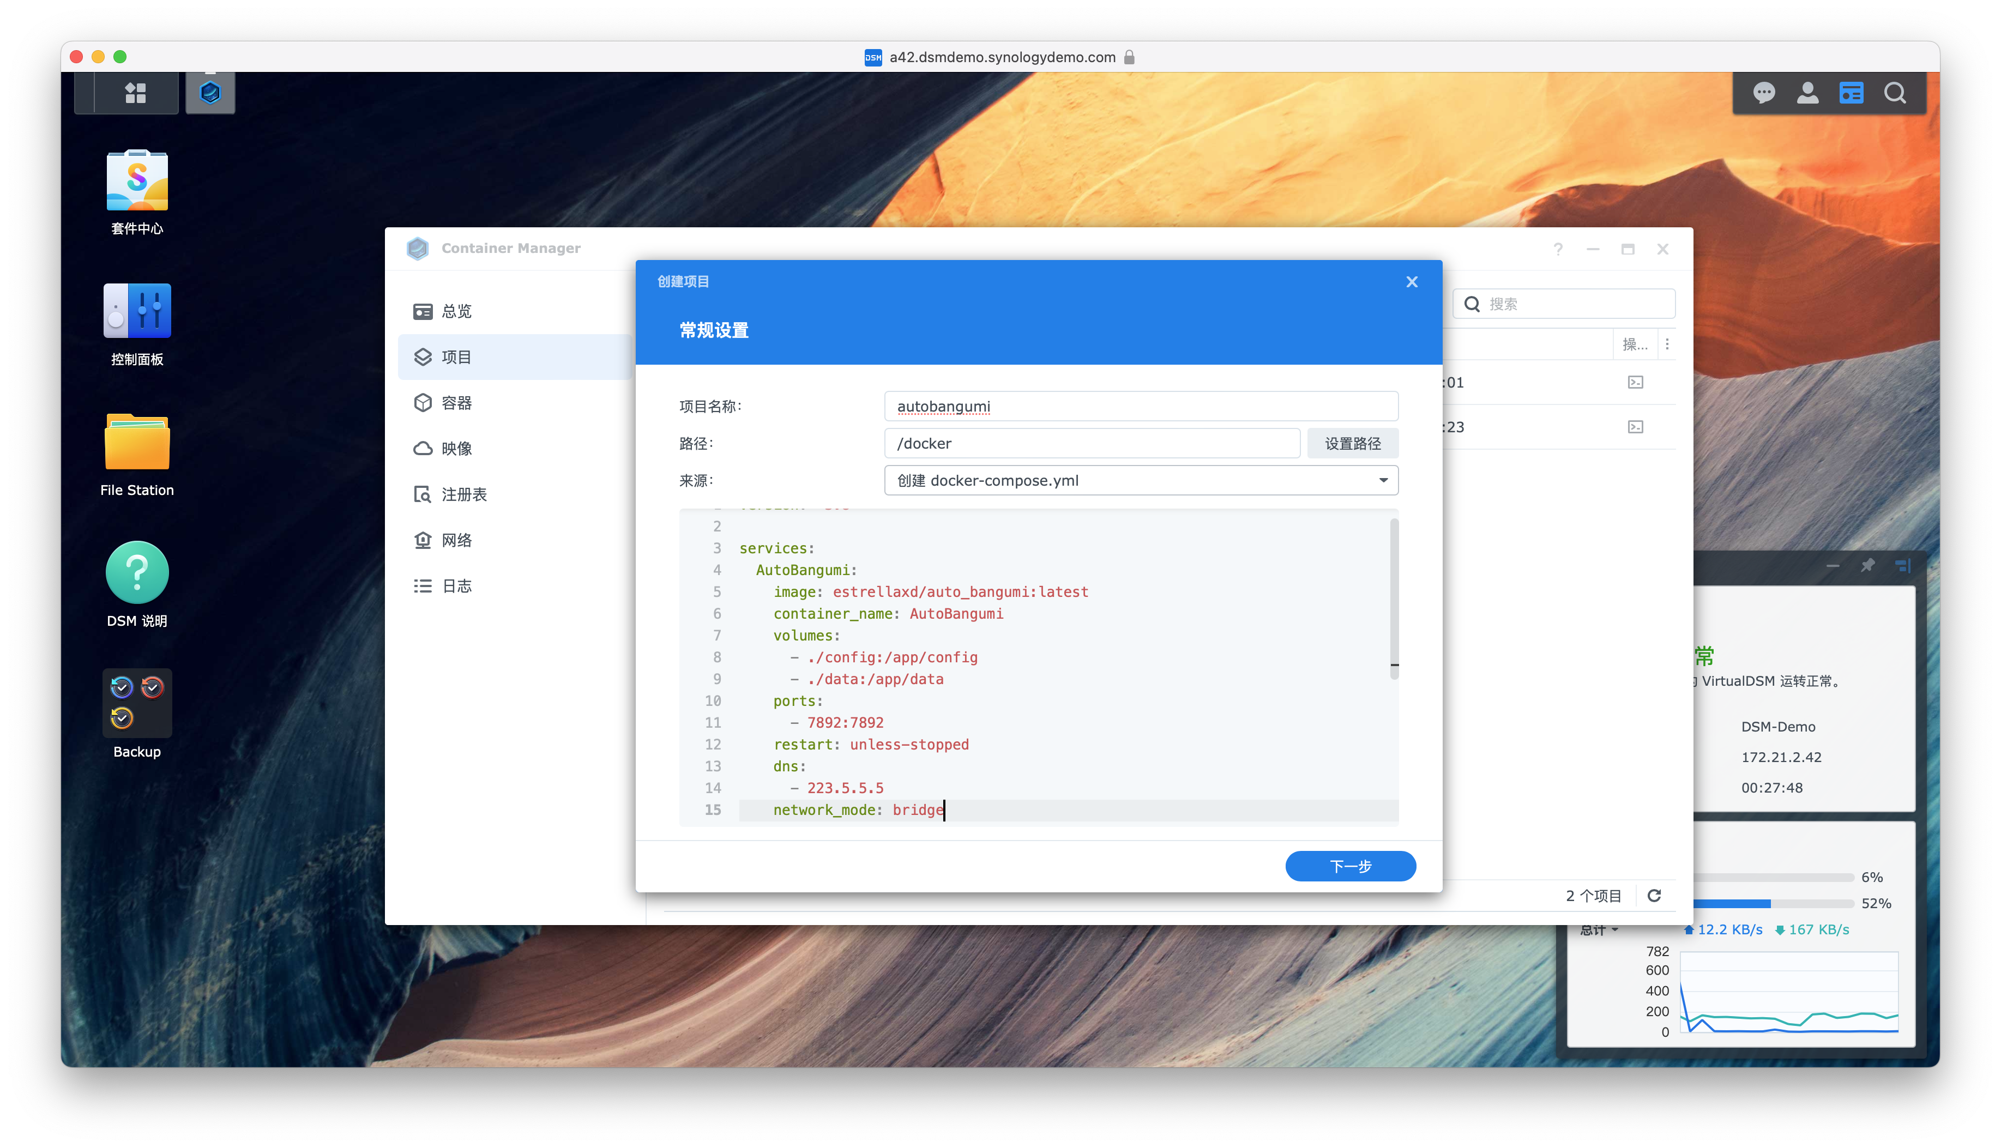This screenshot has width=2001, height=1148.
Task: Click the 下一步 button
Action: point(1351,865)
